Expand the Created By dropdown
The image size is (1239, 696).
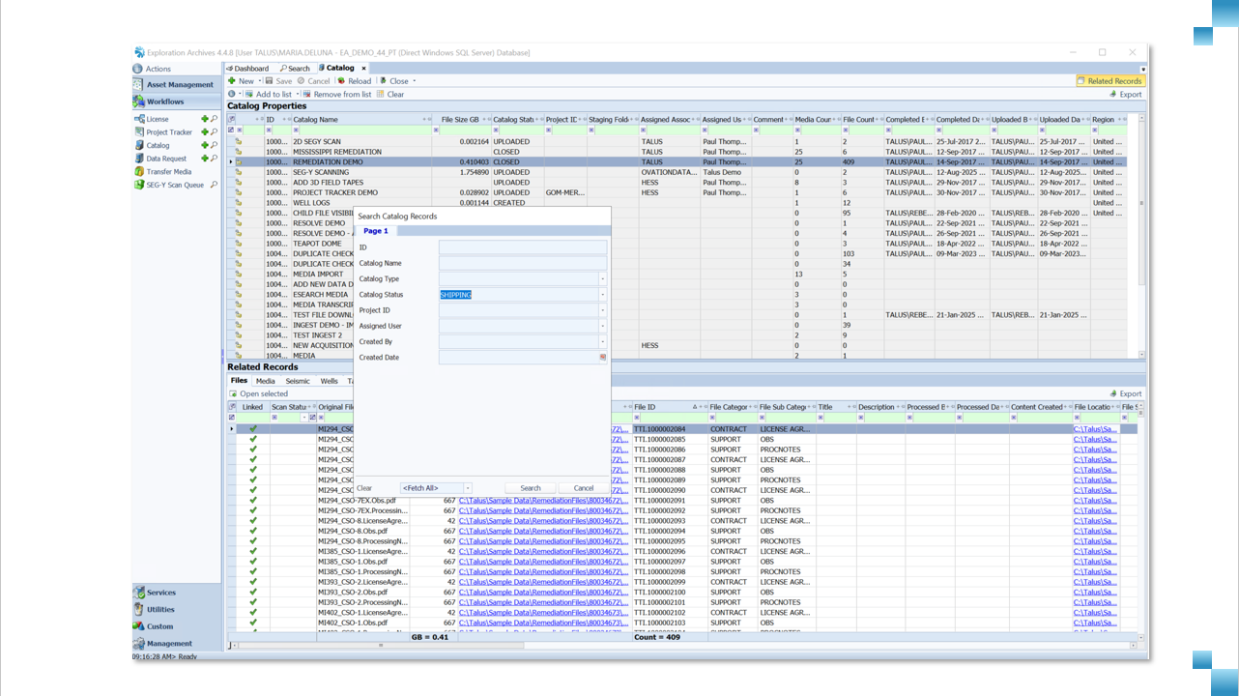point(602,340)
